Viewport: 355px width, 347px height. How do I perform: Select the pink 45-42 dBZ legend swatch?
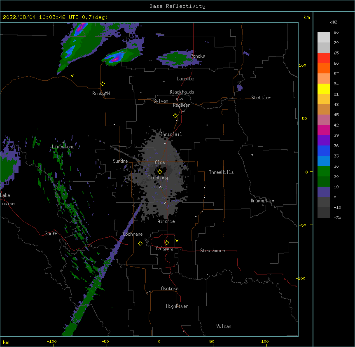point(324,120)
